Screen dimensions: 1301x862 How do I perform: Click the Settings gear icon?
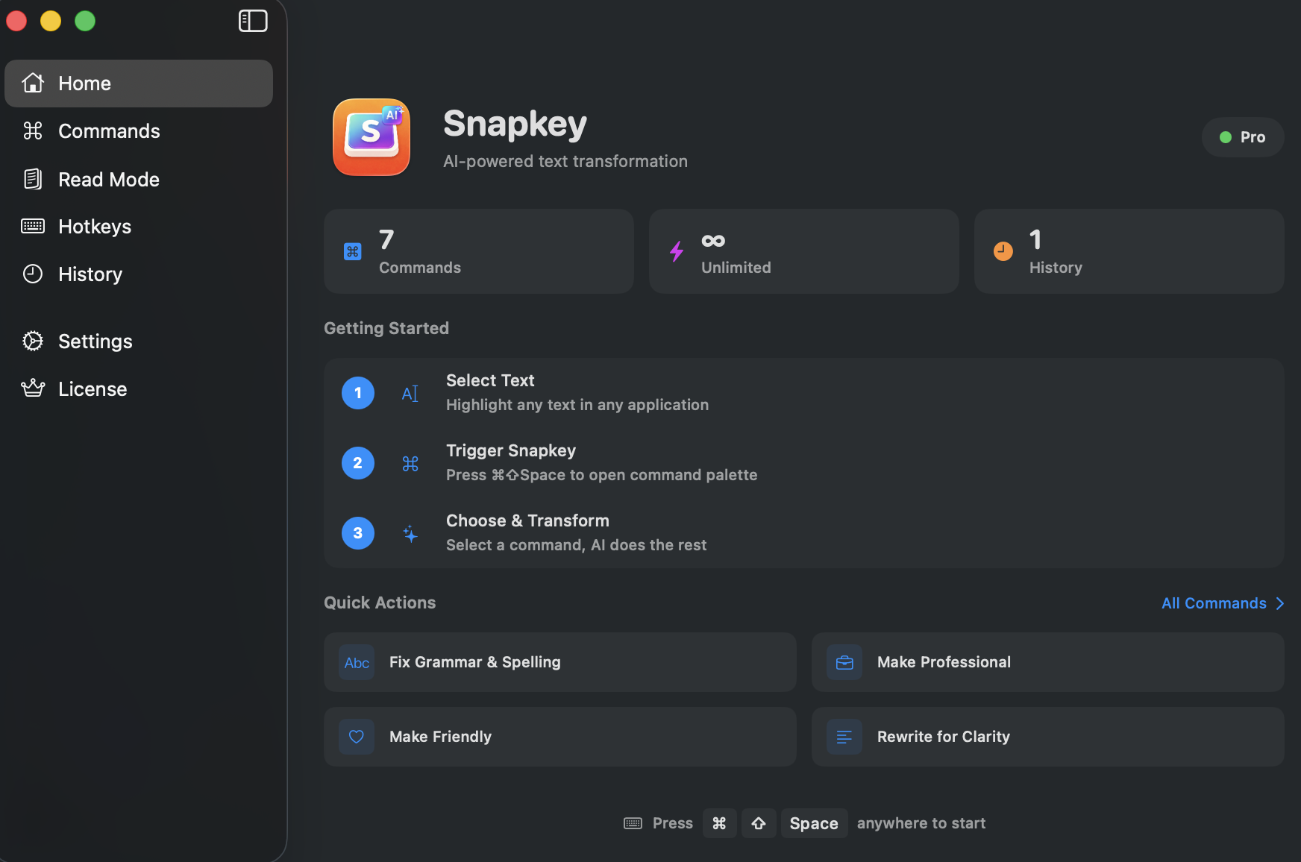[x=33, y=341]
